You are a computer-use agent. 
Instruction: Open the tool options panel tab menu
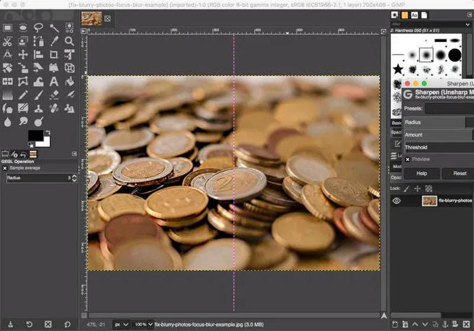point(75,154)
